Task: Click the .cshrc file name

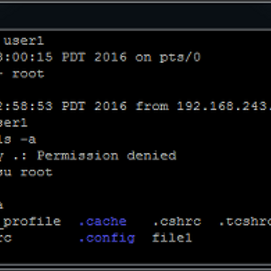Action: click(x=176, y=221)
